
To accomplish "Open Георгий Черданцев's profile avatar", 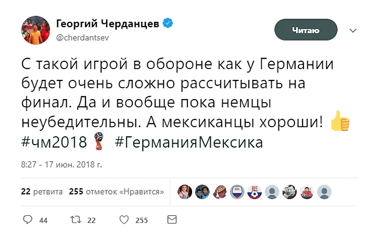I will [x=35, y=30].
